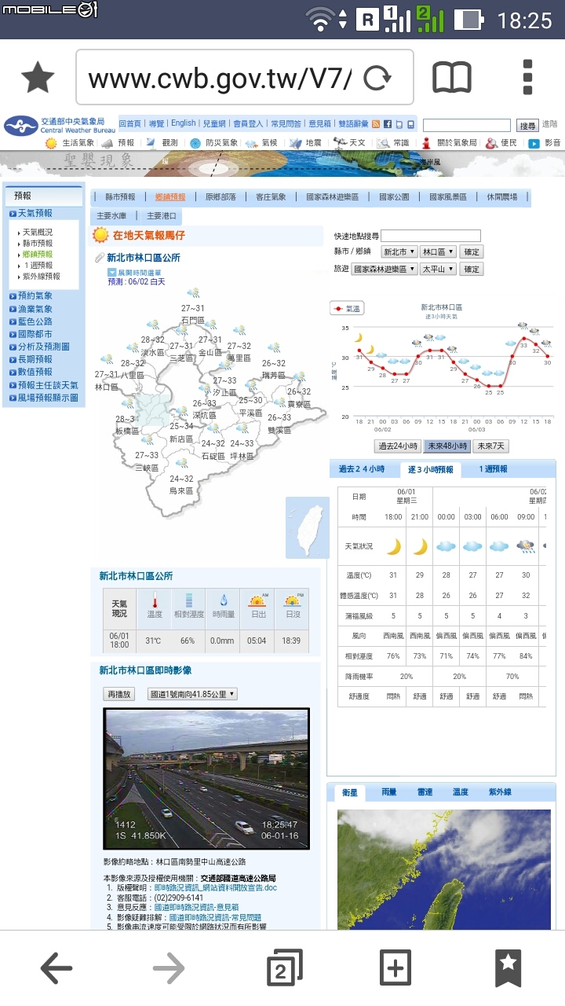Open saved bookmarks icon in bottom bar

tap(508, 968)
